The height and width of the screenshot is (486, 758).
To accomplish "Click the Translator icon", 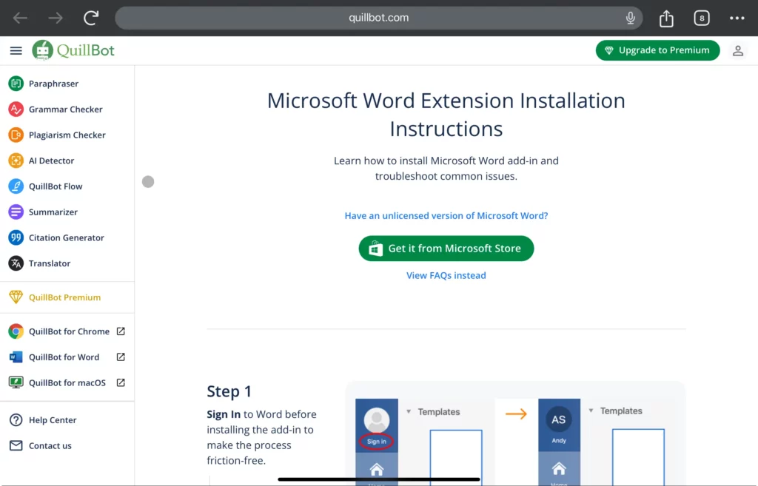I will pyautogui.click(x=16, y=263).
